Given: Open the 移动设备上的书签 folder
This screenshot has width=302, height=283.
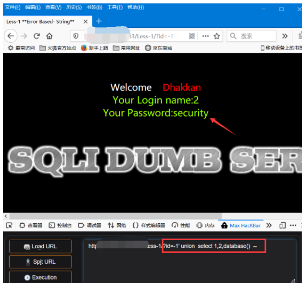Looking at the screenshot, I should [x=281, y=48].
